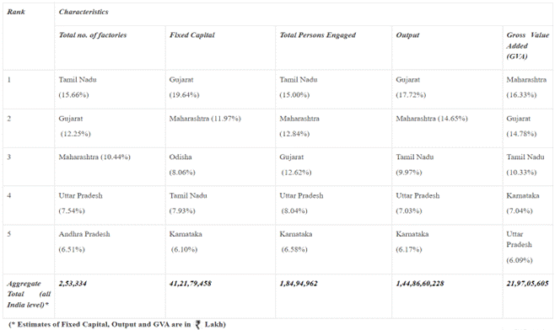Click the rupee symbol in the footnote

[198, 325]
